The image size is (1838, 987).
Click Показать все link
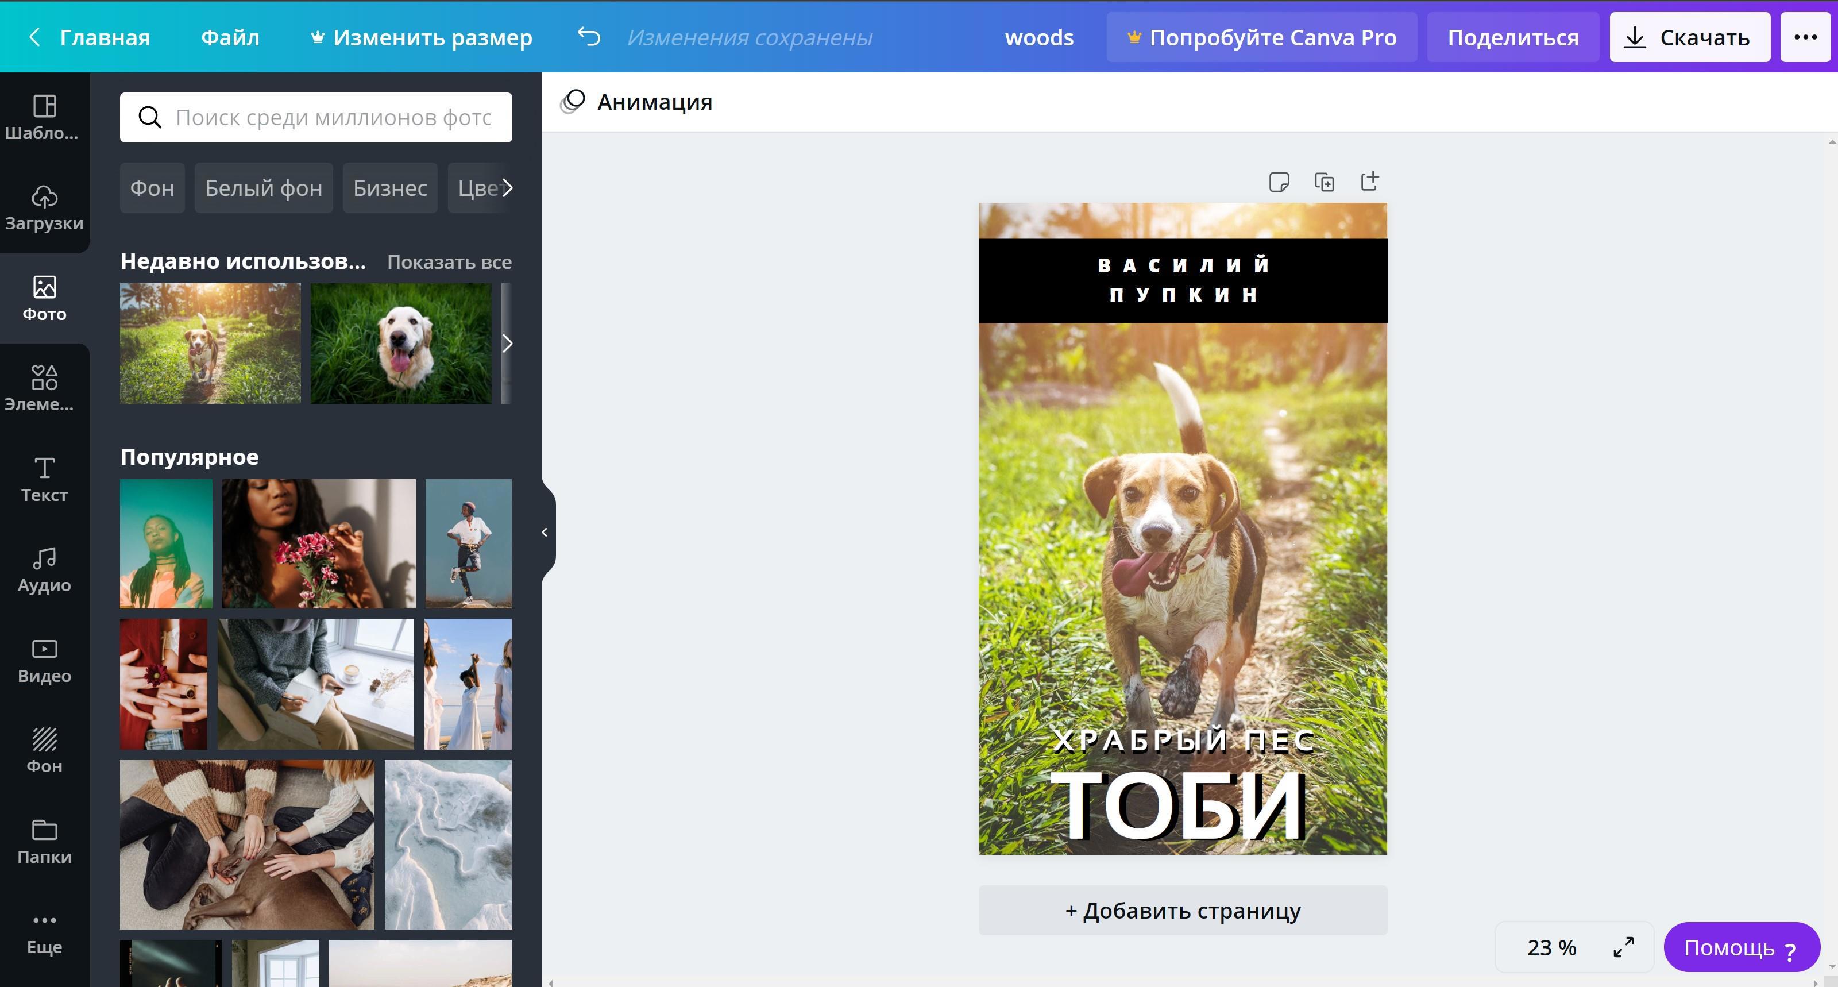(449, 262)
